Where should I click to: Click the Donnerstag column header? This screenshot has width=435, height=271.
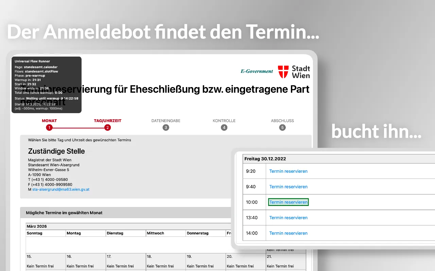tap(206, 233)
